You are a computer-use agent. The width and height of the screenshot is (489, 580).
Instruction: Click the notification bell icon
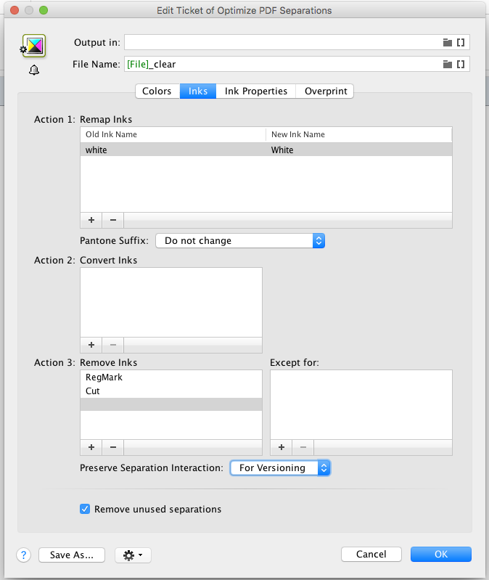[x=33, y=70]
